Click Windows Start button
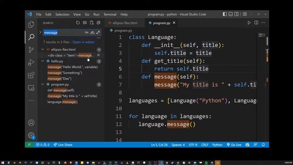Viewport: 293px width, 165px height. pos(3,163)
